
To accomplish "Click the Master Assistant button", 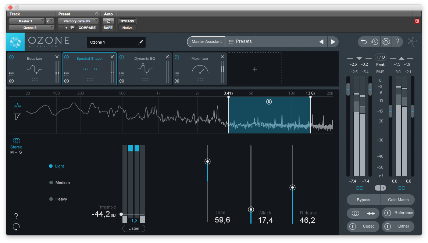I will tap(206, 42).
